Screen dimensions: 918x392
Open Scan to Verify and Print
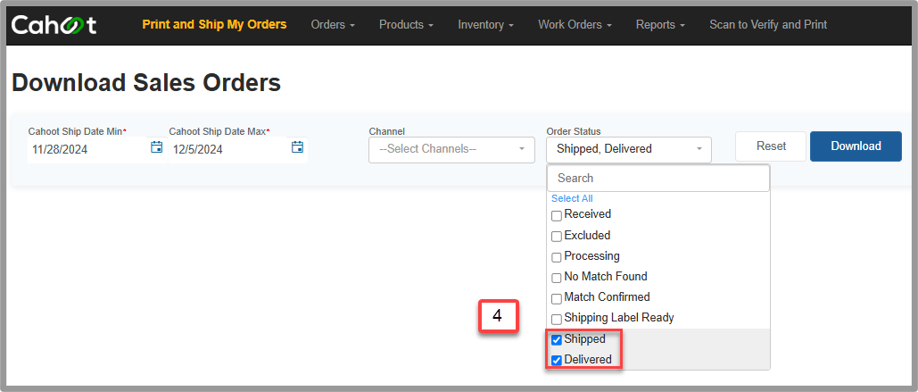click(x=768, y=25)
